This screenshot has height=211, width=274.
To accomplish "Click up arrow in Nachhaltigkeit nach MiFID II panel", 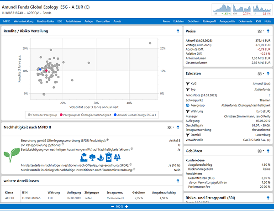I will click(x=178, y=127).
